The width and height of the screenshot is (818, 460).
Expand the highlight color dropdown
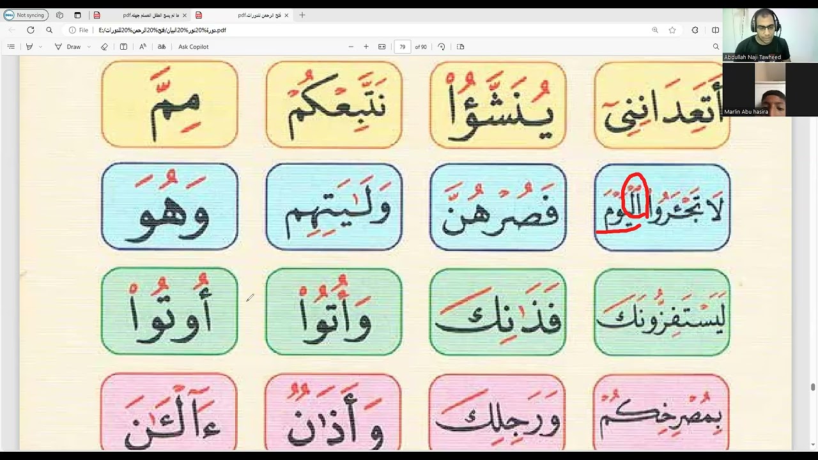pos(40,47)
